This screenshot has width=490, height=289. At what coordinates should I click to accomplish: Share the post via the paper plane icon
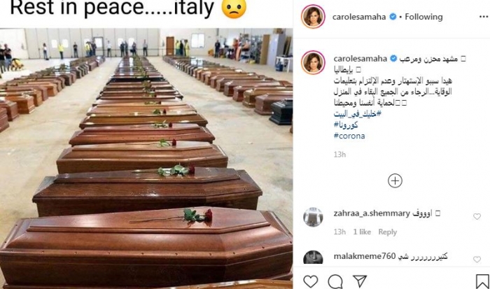[x=360, y=281]
